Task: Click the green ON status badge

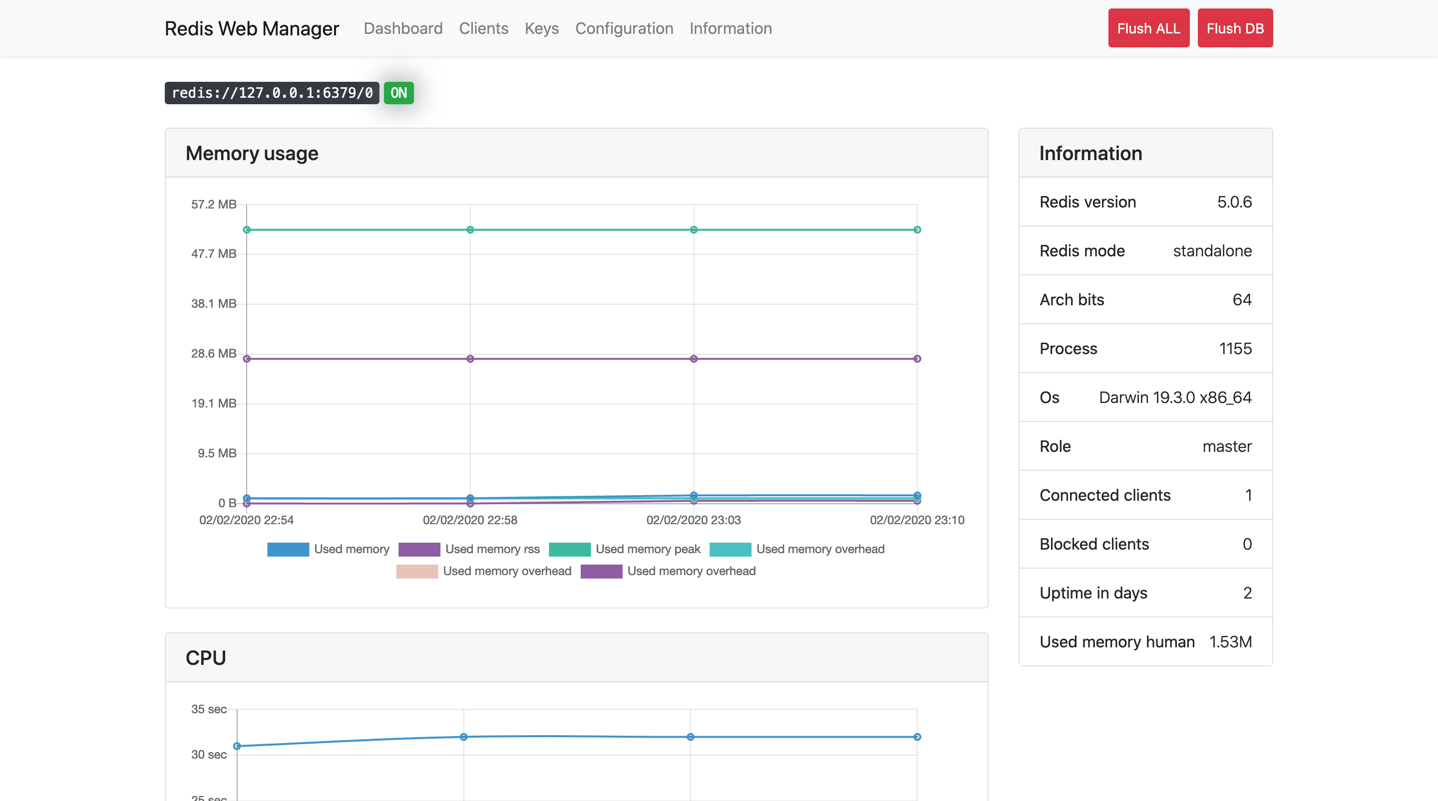Action: [398, 93]
